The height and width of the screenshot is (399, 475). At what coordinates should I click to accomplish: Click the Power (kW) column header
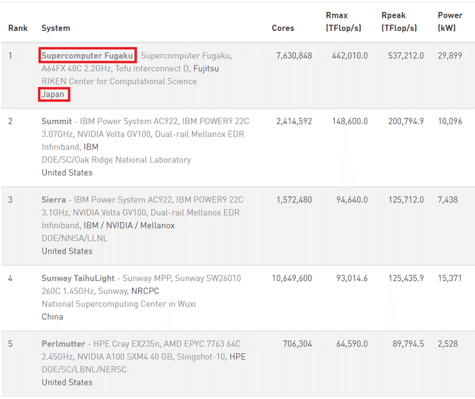(450, 21)
